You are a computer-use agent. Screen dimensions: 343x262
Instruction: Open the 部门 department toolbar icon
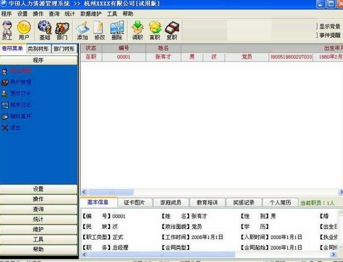point(62,30)
